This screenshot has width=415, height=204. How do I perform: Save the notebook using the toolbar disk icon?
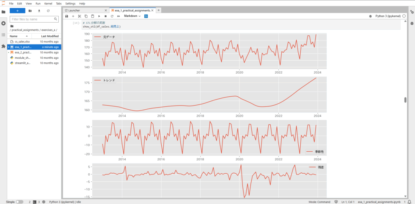coord(66,16)
